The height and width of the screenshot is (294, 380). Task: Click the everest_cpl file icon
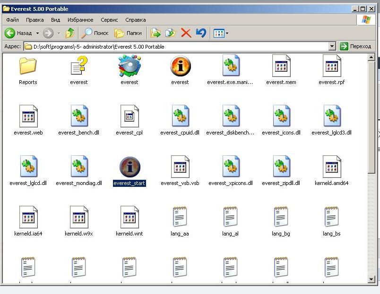[129, 117]
